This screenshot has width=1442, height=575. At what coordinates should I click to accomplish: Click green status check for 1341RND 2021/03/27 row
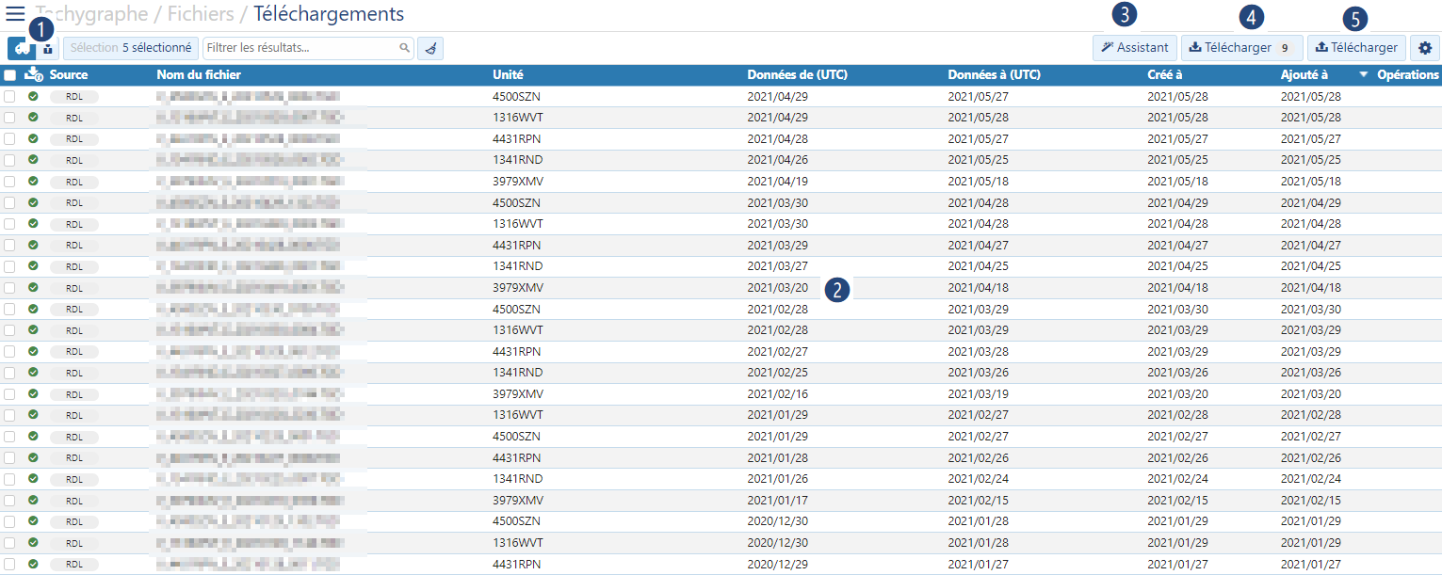point(33,266)
